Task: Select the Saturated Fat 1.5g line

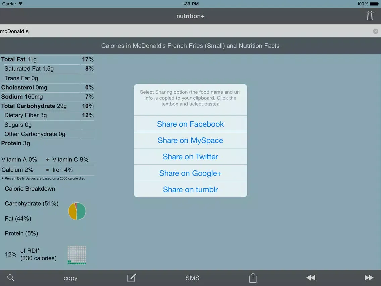Action: click(47, 69)
